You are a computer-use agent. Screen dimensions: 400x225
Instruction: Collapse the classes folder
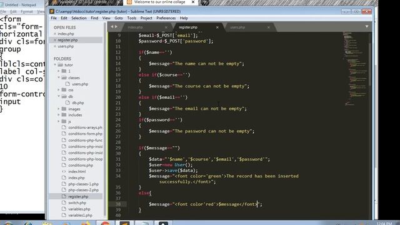[x=59, y=77]
